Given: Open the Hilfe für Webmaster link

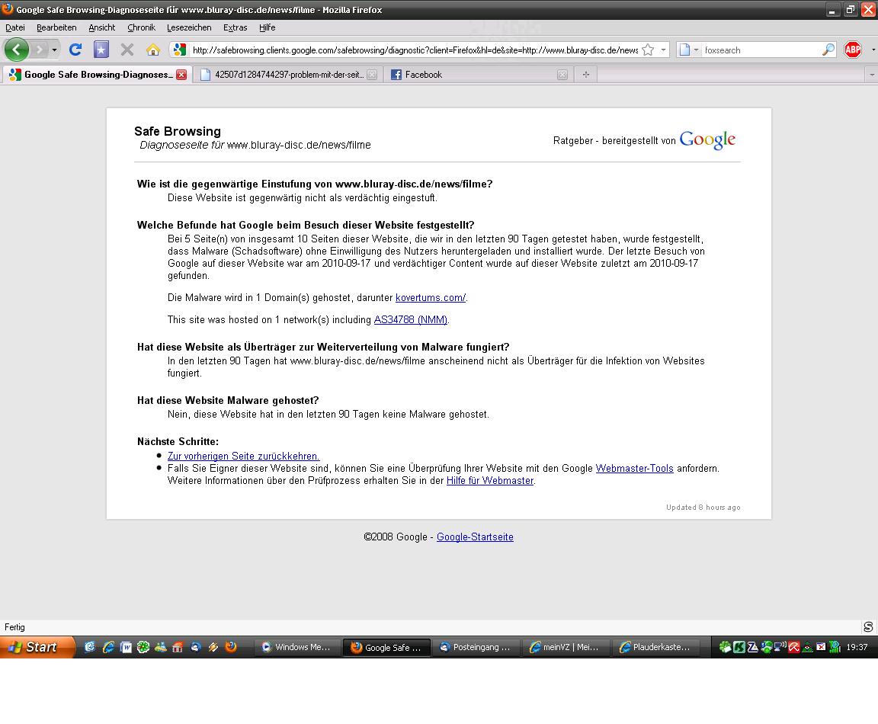Looking at the screenshot, I should (x=490, y=481).
